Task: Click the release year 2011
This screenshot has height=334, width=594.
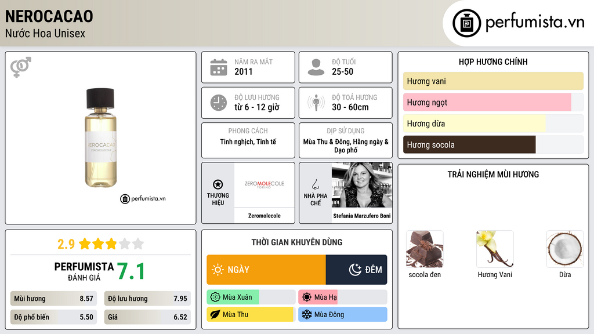Action: coord(243,71)
